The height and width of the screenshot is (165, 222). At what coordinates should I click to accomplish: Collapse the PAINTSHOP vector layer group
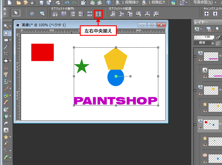[195, 56]
